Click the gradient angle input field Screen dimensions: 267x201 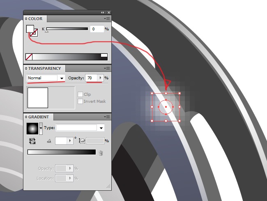click(61, 141)
